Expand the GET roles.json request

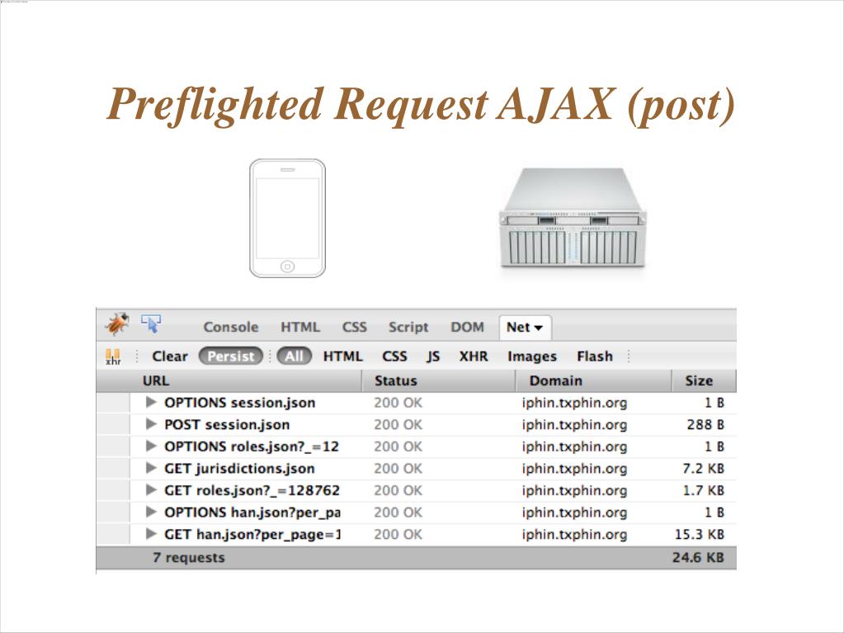pos(151,490)
